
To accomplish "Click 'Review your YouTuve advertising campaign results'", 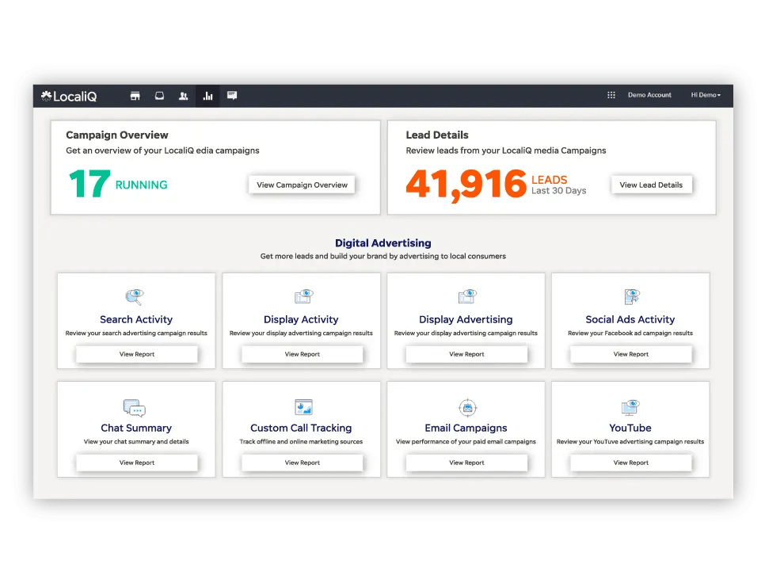I will point(630,441).
